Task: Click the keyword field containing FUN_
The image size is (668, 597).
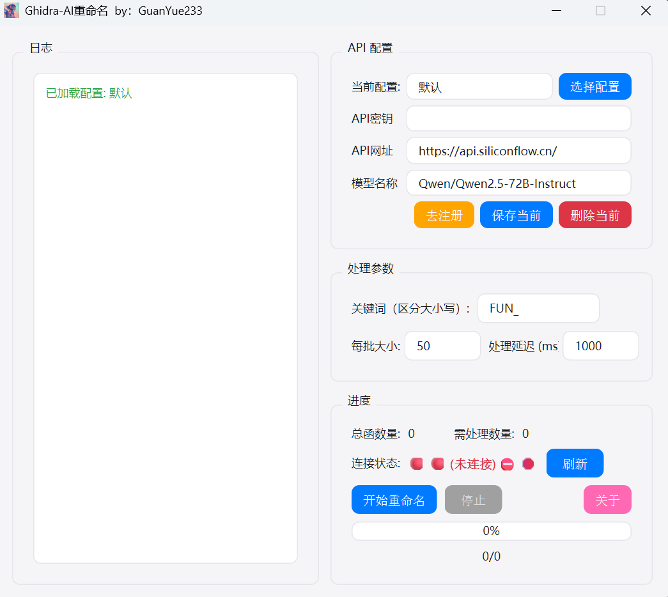Action: [x=538, y=308]
